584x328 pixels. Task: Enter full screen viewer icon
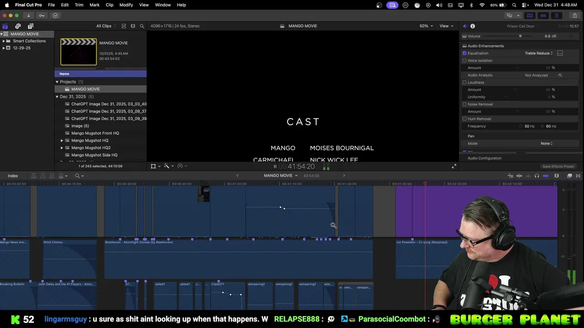pyautogui.click(x=454, y=166)
